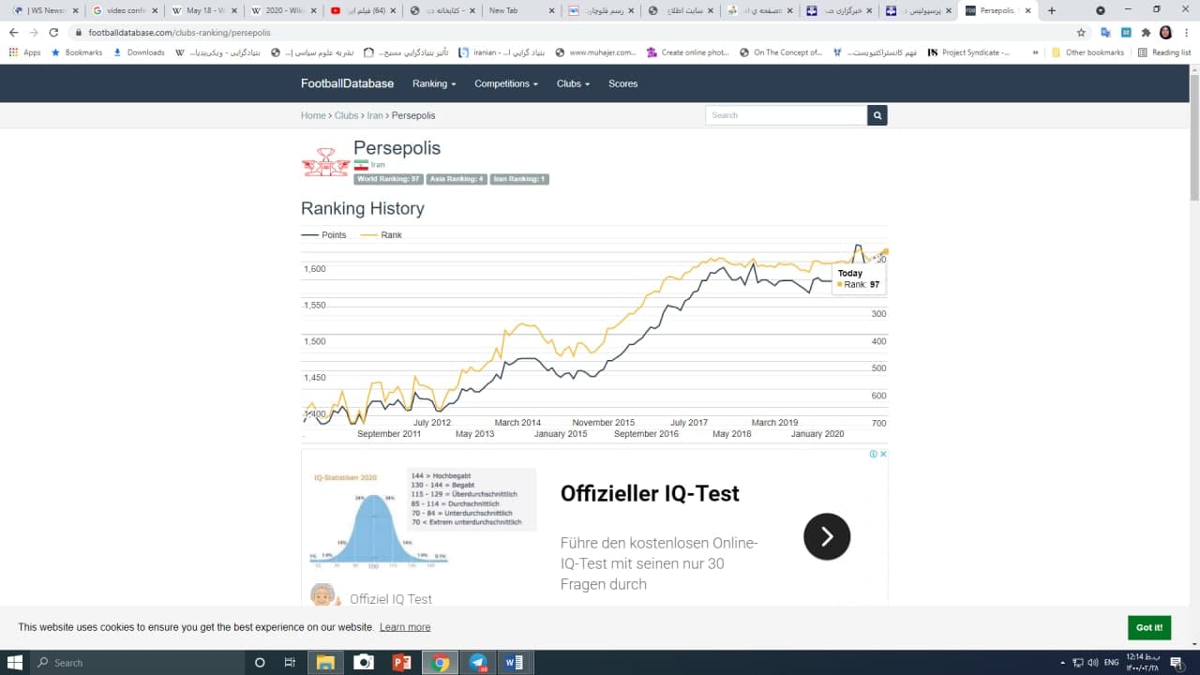The height and width of the screenshot is (675, 1200).
Task: Click the Offizieller IQ-Test ad headline
Action: click(650, 493)
